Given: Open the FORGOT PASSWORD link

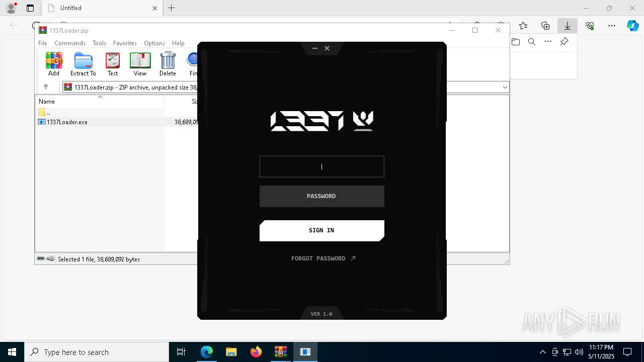Looking at the screenshot, I should point(324,258).
